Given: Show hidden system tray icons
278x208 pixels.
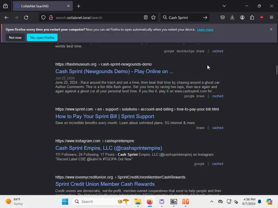Looking at the screenshot, I should [x=212, y=201].
